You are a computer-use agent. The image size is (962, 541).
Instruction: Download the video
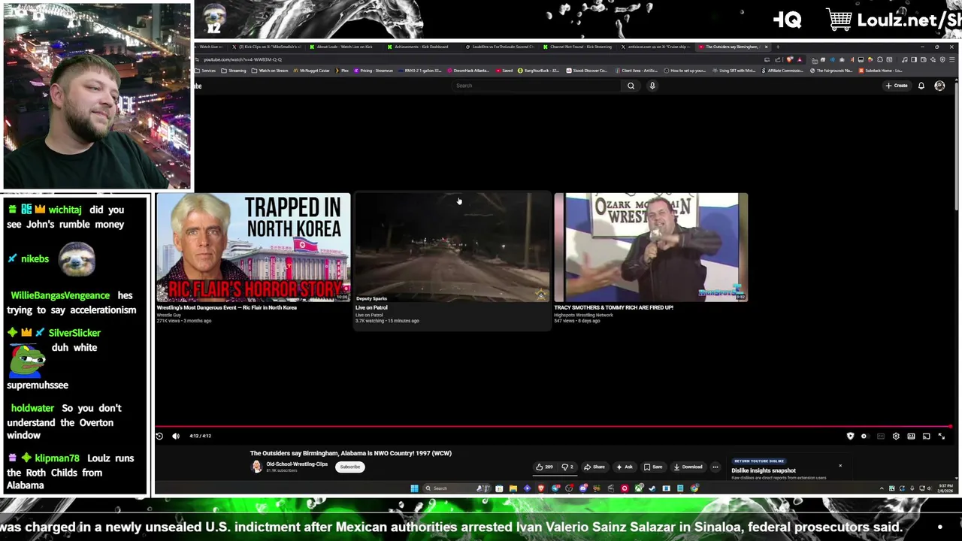click(688, 467)
